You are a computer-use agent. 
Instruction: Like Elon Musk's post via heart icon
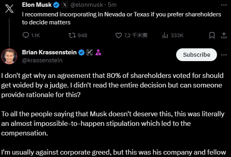131,35
